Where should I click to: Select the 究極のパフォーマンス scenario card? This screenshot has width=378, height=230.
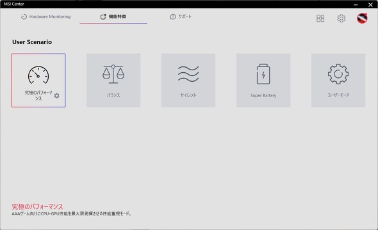pyautogui.click(x=38, y=80)
